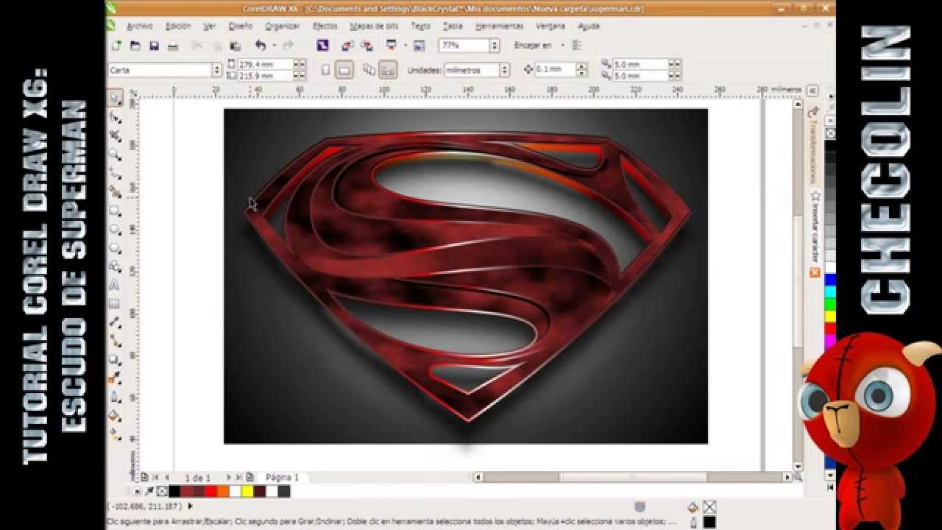The width and height of the screenshot is (942, 530).
Task: Click the Paste icon
Action: pos(235,46)
